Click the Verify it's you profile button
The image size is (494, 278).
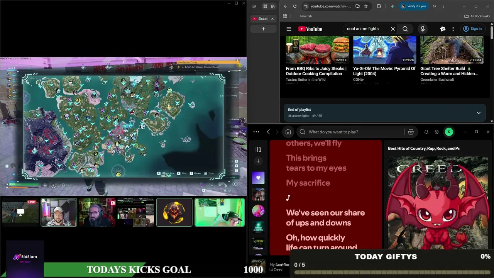[413, 6]
